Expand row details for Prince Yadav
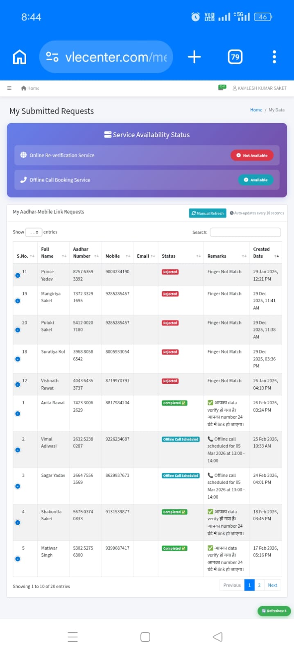294x655 pixels. (x=18, y=276)
